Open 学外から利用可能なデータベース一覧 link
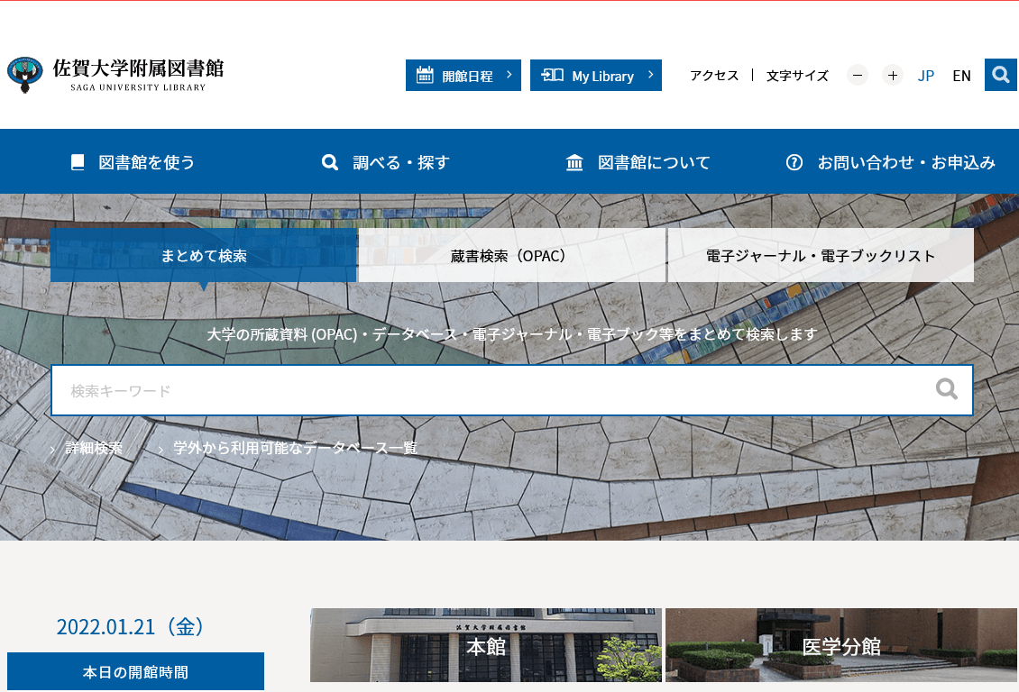The image size is (1019, 692). pos(295,448)
